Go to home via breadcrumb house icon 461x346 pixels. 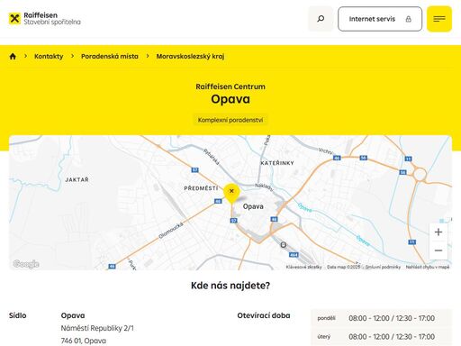[13, 56]
